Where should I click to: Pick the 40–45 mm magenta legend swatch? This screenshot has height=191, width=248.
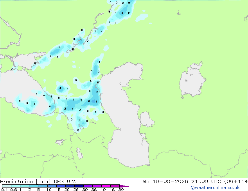(106, 186)
